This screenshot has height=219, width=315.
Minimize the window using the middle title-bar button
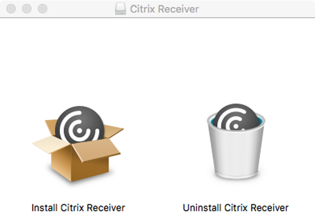(x=27, y=9)
